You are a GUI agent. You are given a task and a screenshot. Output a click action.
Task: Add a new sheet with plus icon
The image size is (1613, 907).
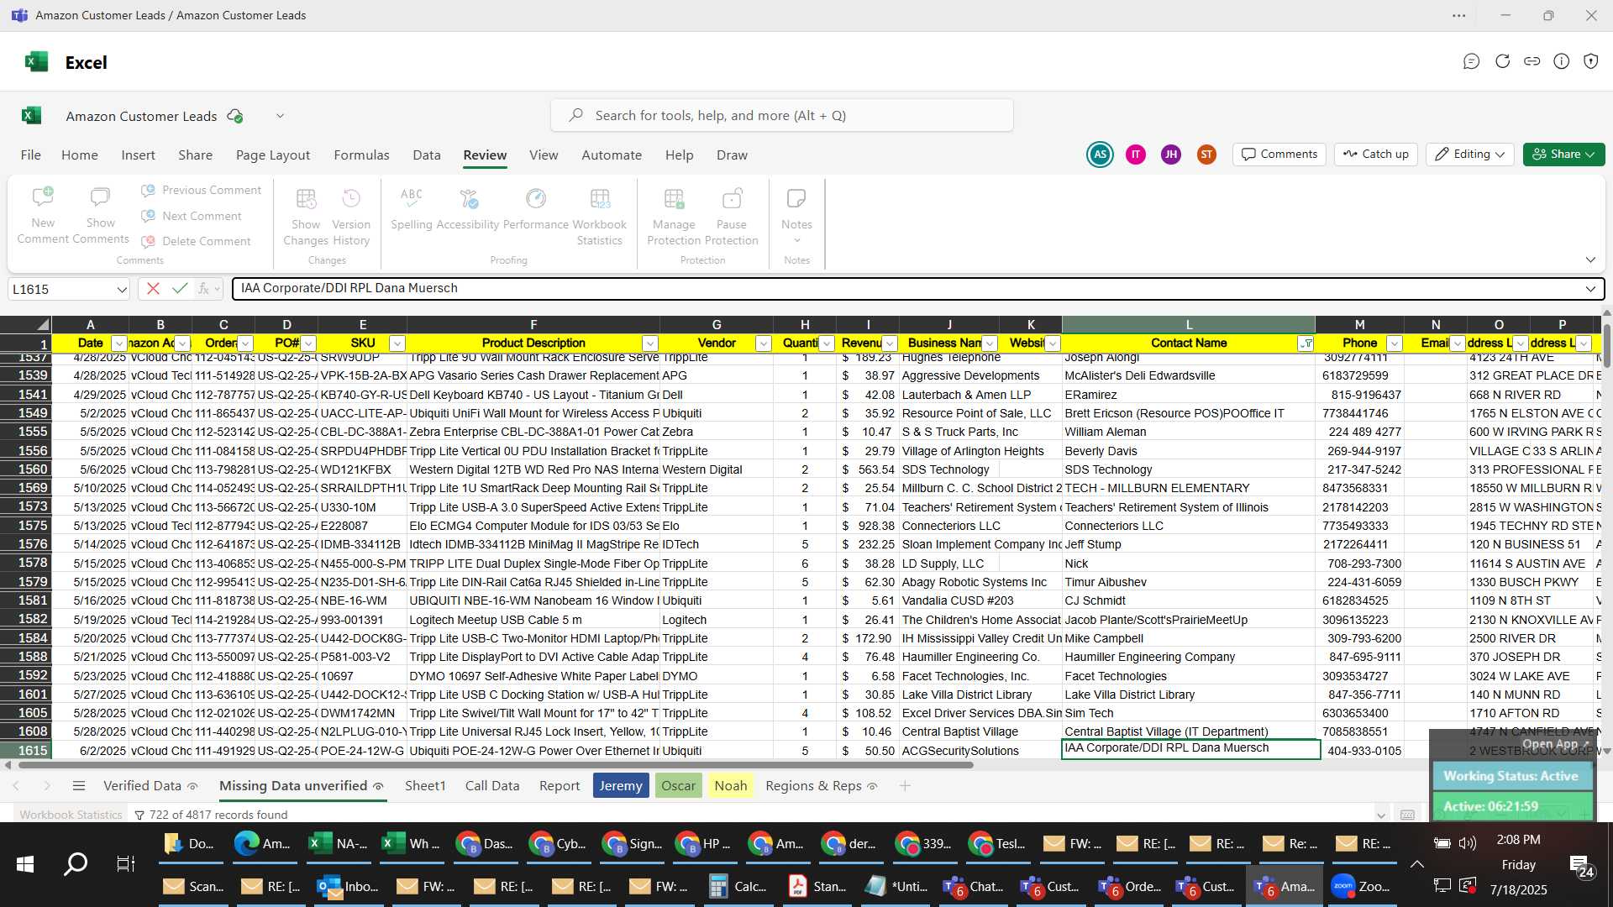(x=905, y=786)
